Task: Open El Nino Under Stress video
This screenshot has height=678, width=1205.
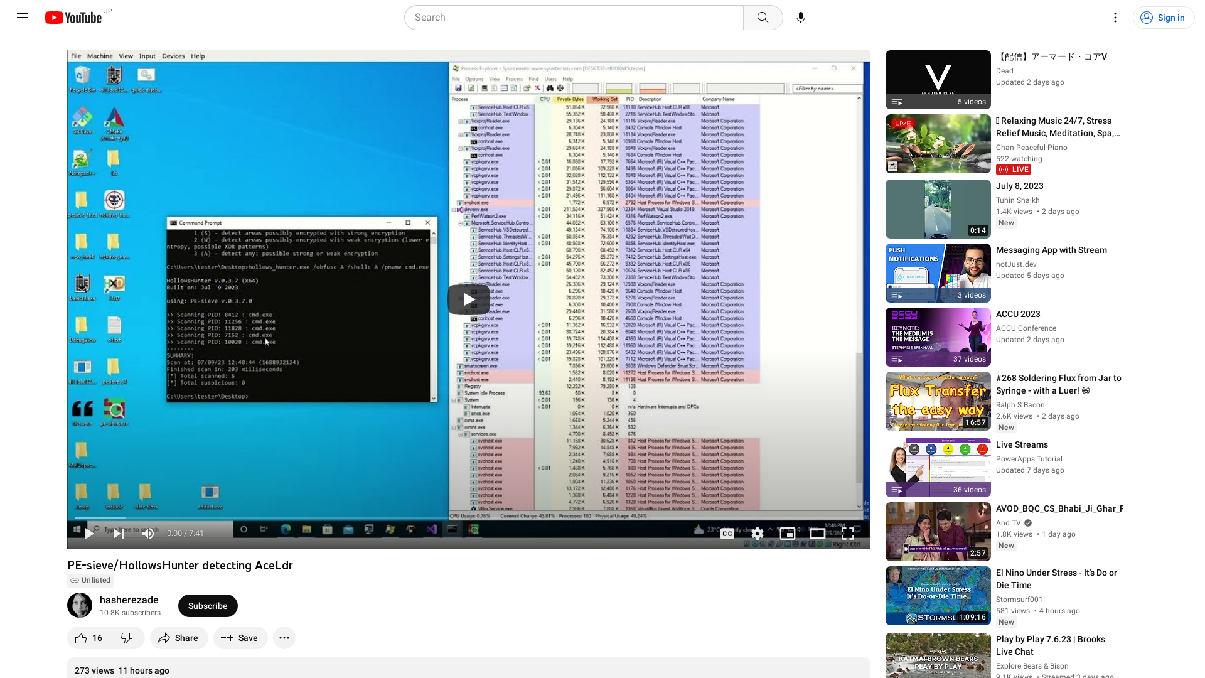Action: click(x=938, y=596)
